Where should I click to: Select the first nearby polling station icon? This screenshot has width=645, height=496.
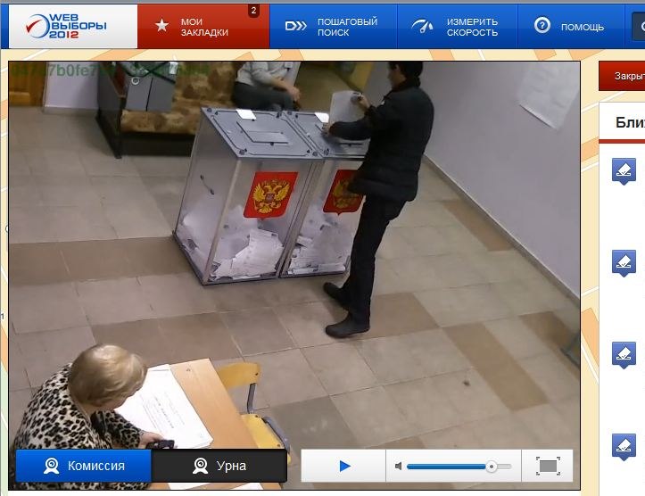pyautogui.click(x=624, y=169)
